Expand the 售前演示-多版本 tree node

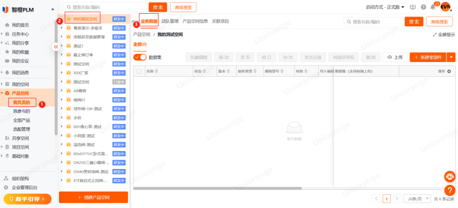click(x=62, y=28)
